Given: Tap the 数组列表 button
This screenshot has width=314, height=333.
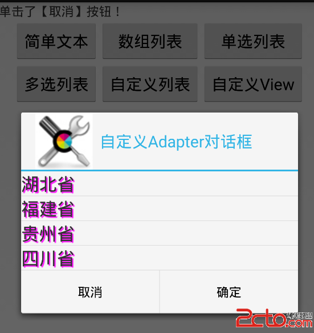Looking at the screenshot, I should click(x=150, y=41).
